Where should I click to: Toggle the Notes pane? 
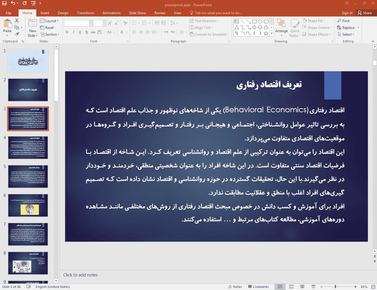click(235, 287)
